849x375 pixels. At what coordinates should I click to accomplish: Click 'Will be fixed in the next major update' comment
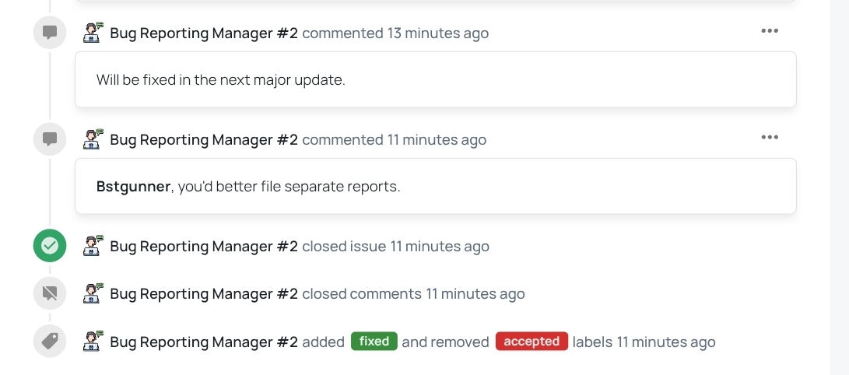pyautogui.click(x=220, y=80)
